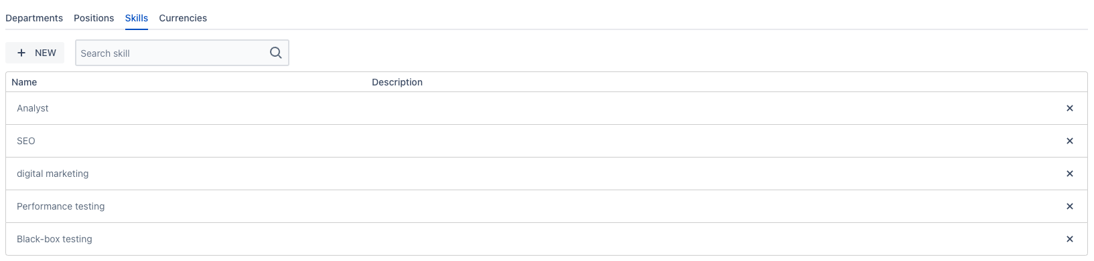Viewport: 1094px width, 261px height.
Task: Click the Name column header
Action: click(24, 82)
